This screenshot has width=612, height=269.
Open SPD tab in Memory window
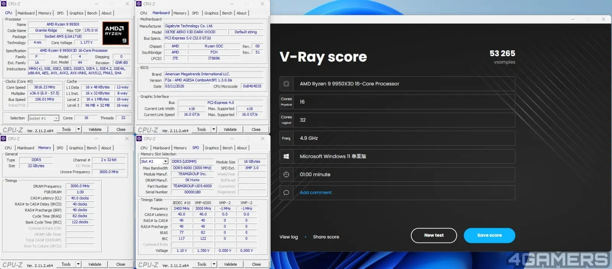[60, 148]
